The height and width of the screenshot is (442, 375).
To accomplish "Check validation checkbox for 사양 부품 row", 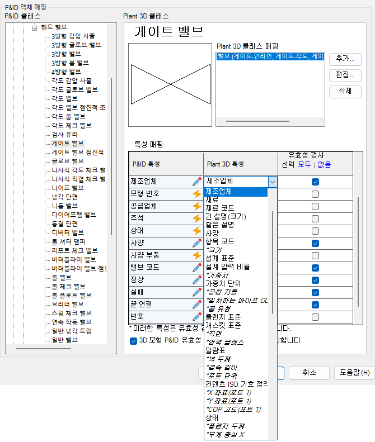I will [x=316, y=256].
